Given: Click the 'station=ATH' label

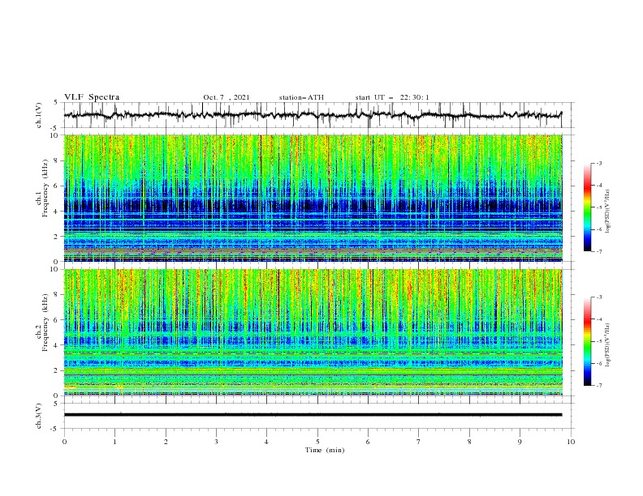Looking at the screenshot, I should (301, 97).
